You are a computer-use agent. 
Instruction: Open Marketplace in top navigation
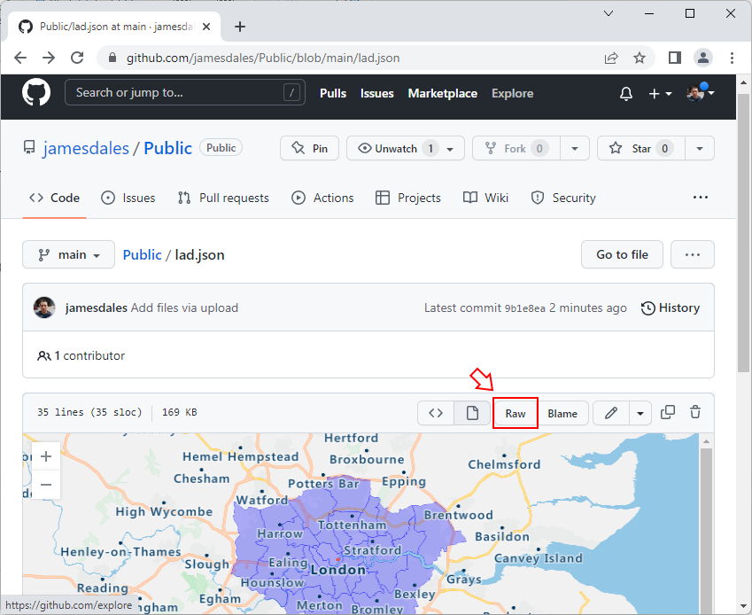pyautogui.click(x=443, y=93)
